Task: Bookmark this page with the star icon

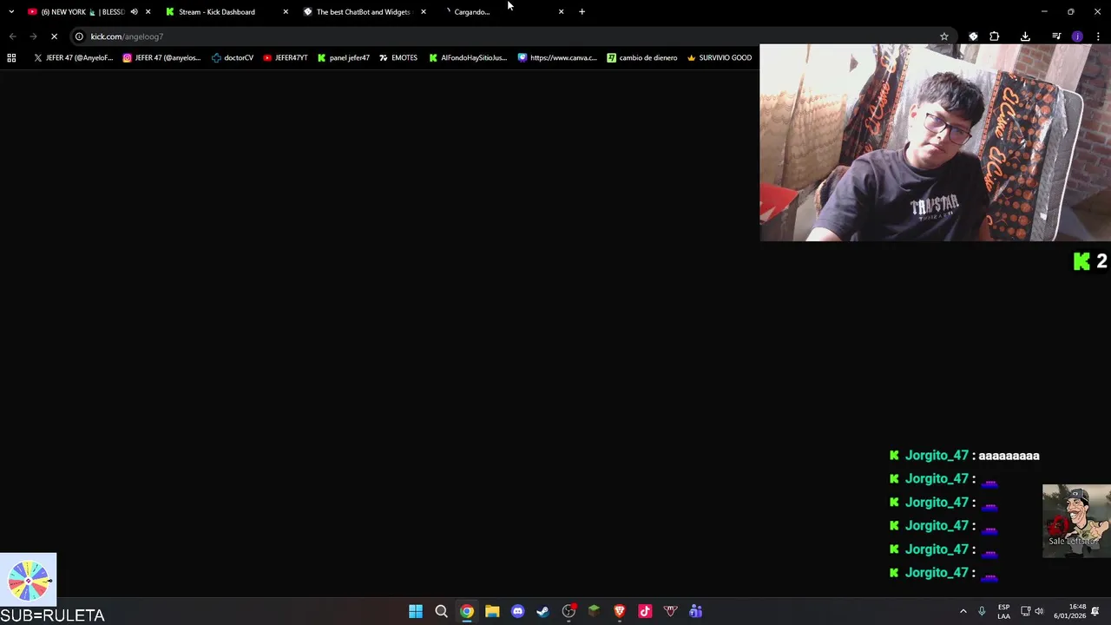Action: coord(943,36)
